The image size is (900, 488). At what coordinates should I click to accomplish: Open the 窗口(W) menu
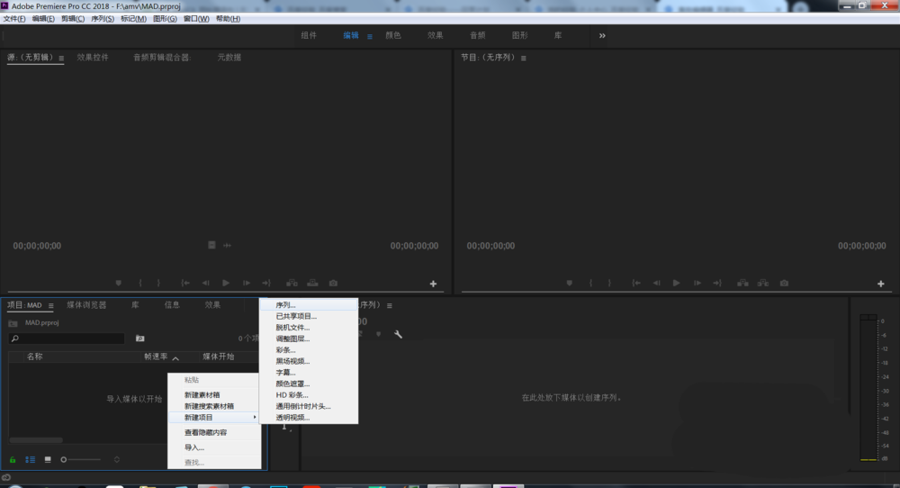click(196, 19)
